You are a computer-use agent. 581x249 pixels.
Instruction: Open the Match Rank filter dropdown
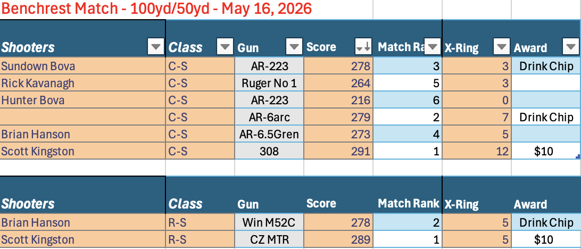(x=433, y=47)
